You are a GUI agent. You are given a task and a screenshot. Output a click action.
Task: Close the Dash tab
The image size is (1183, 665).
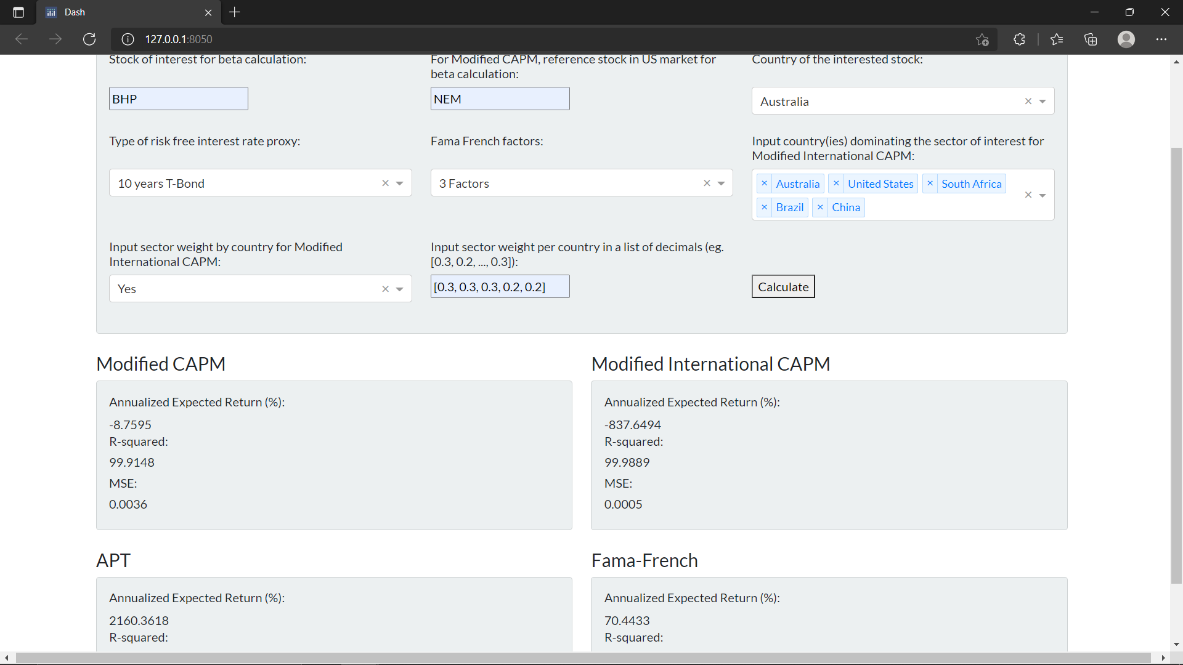pos(208,12)
